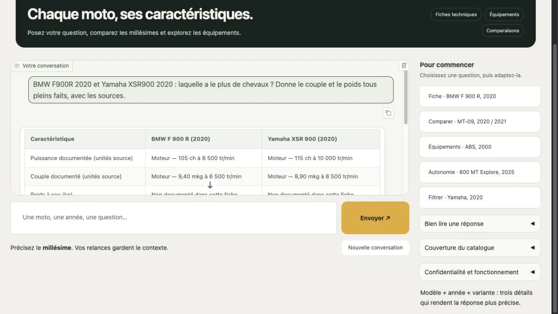Click the "8,90 mkg à 8 500 tr/min" cell

(321, 176)
